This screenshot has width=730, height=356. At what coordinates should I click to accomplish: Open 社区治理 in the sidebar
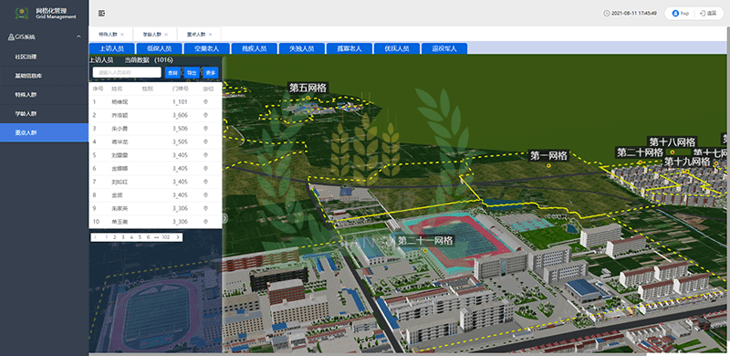click(26, 57)
